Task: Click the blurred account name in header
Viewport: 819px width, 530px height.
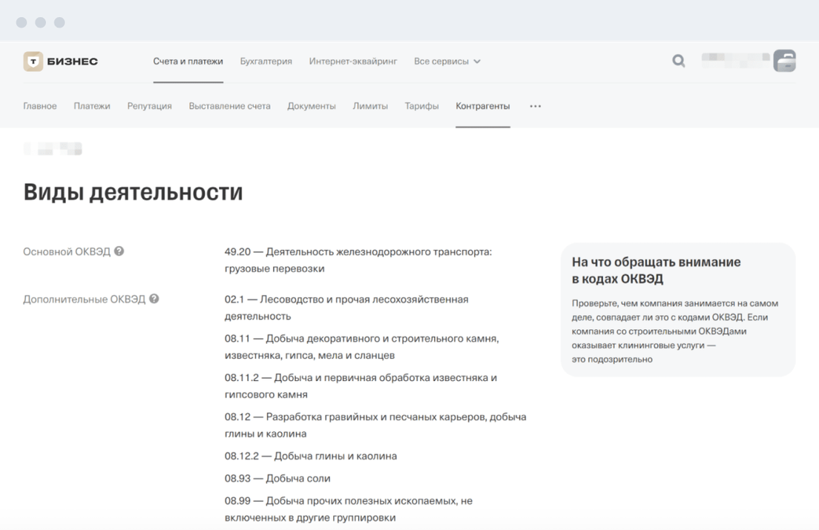Action: tap(734, 61)
